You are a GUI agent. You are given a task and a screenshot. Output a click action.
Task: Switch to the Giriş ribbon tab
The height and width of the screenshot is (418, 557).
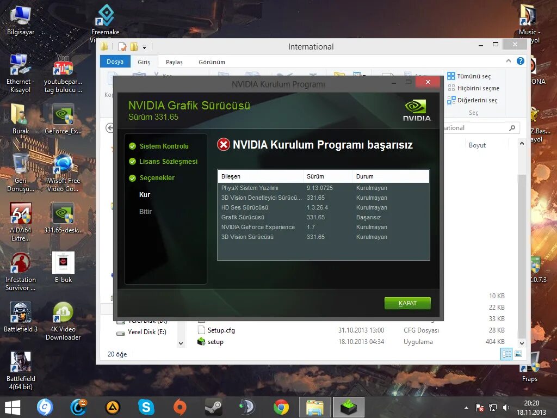pos(144,62)
